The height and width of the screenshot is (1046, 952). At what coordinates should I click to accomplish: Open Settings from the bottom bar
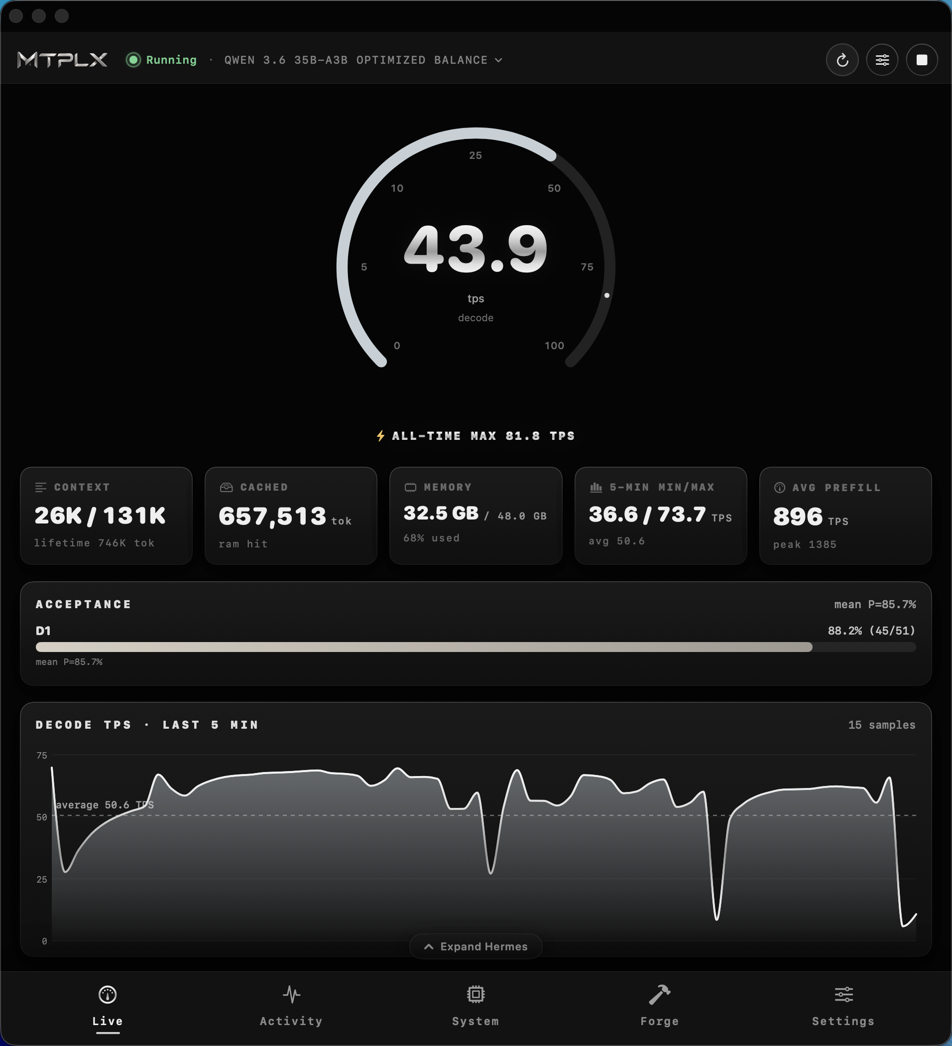[843, 1006]
